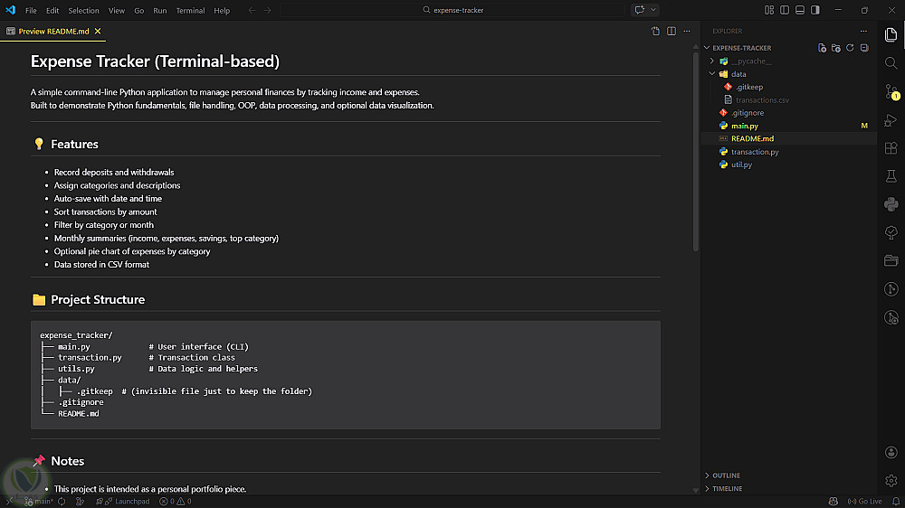This screenshot has width=905, height=508.
Task: Open Manage settings gear icon
Action: (891, 481)
